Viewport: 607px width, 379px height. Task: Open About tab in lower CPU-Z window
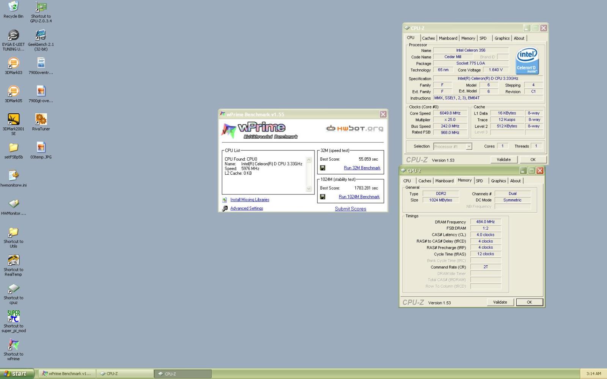[x=515, y=181]
